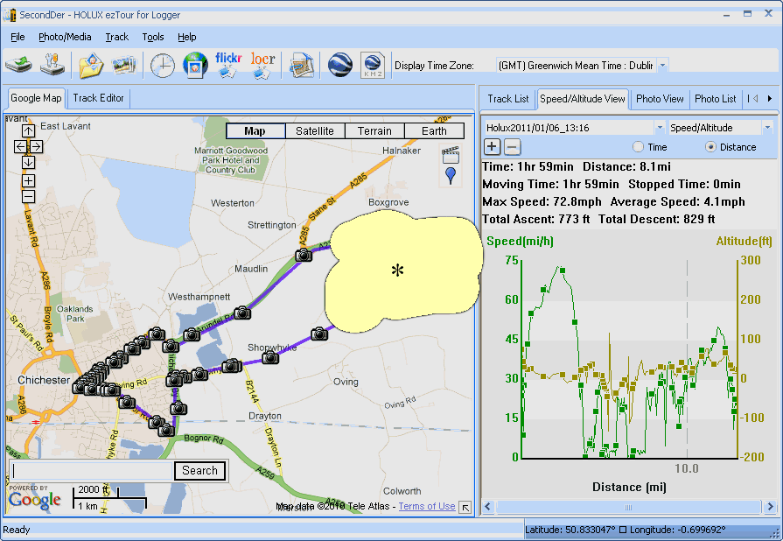Click speed data point at chart peak

563,270
